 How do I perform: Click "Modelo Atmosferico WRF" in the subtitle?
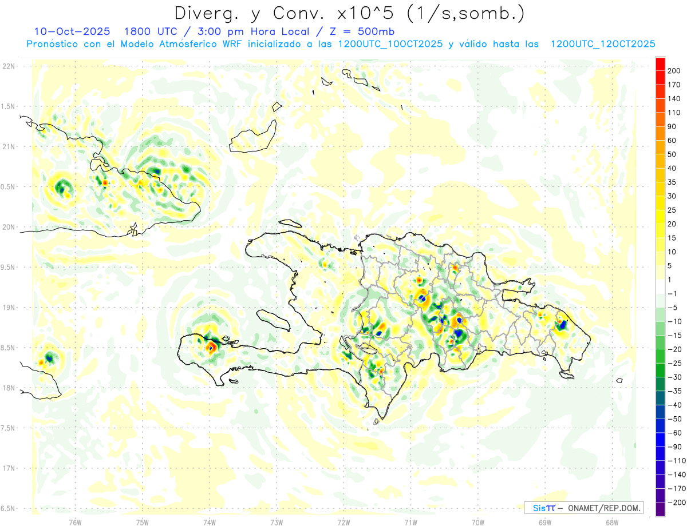pyautogui.click(x=181, y=44)
